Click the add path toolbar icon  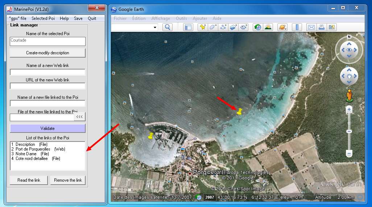[x=223, y=27]
